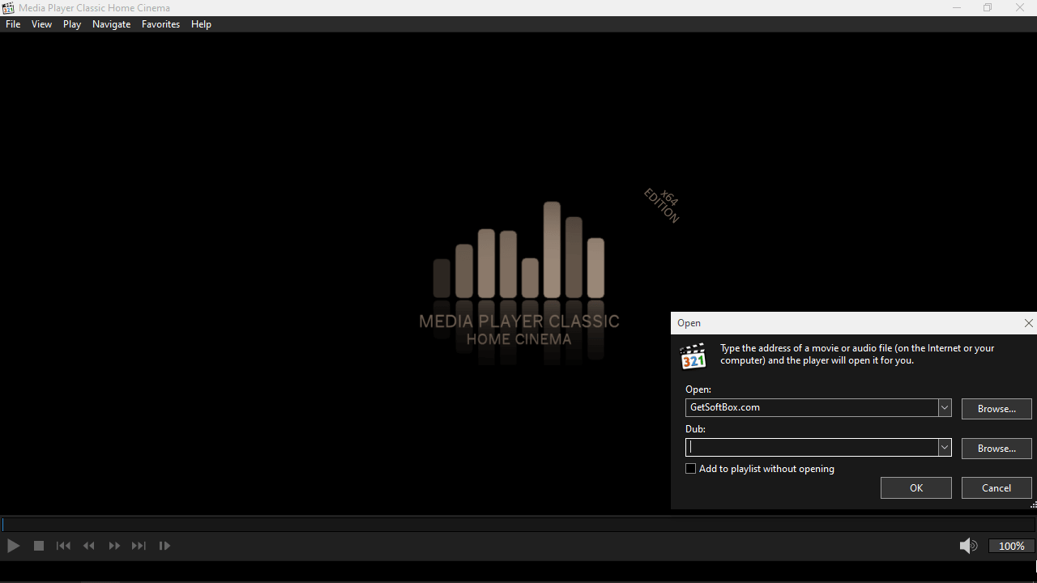Increase speed with the fast-forward button
The width and height of the screenshot is (1037, 583).
[x=114, y=546]
